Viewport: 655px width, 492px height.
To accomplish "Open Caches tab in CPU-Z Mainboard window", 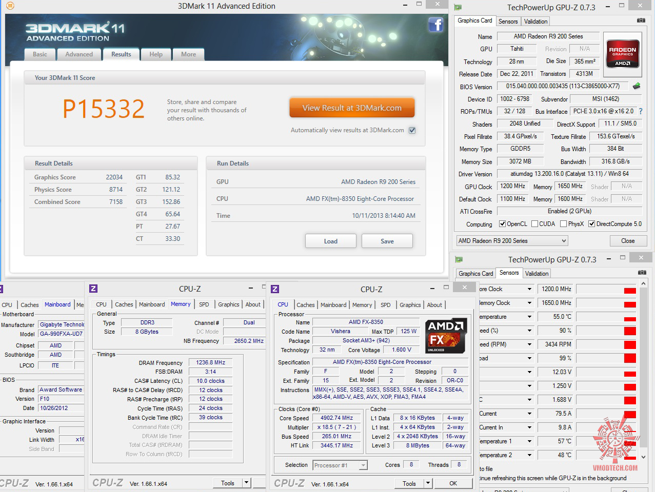I will (29, 305).
